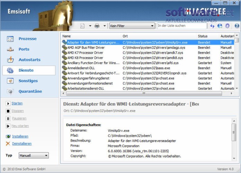Click the blue refresh arrows icon
The height and width of the screenshot is (173, 241).
point(212,26)
